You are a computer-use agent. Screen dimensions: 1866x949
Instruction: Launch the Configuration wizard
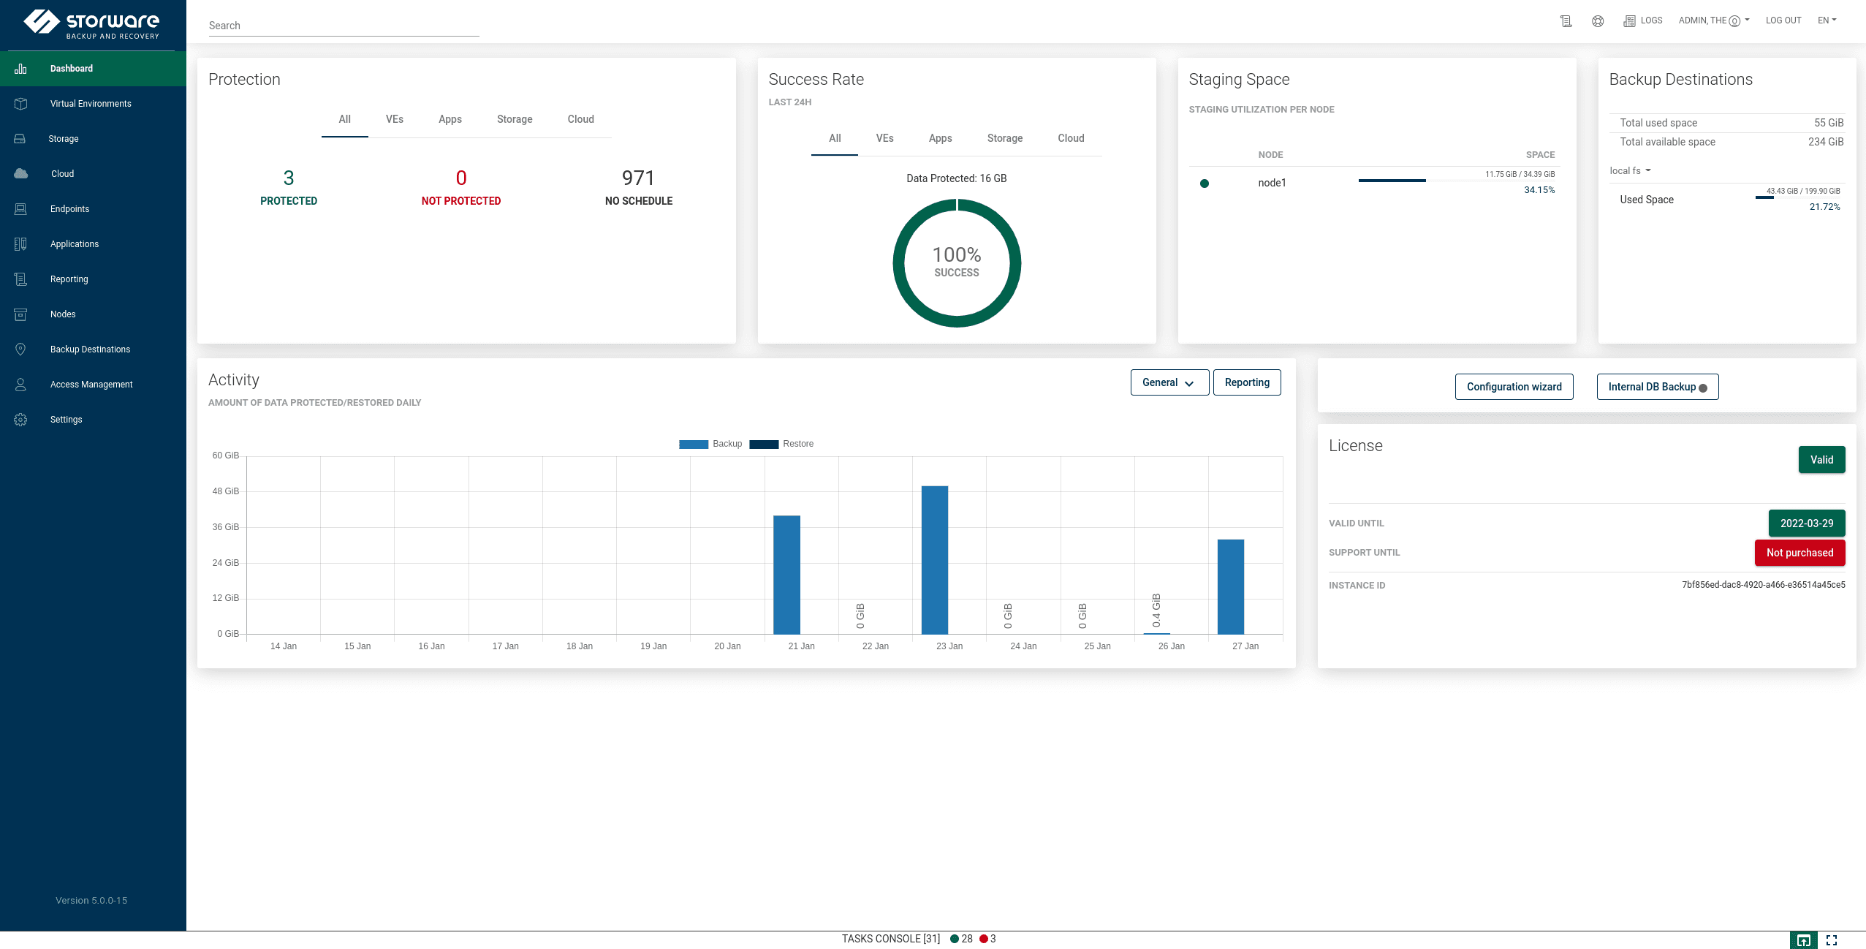point(1514,386)
